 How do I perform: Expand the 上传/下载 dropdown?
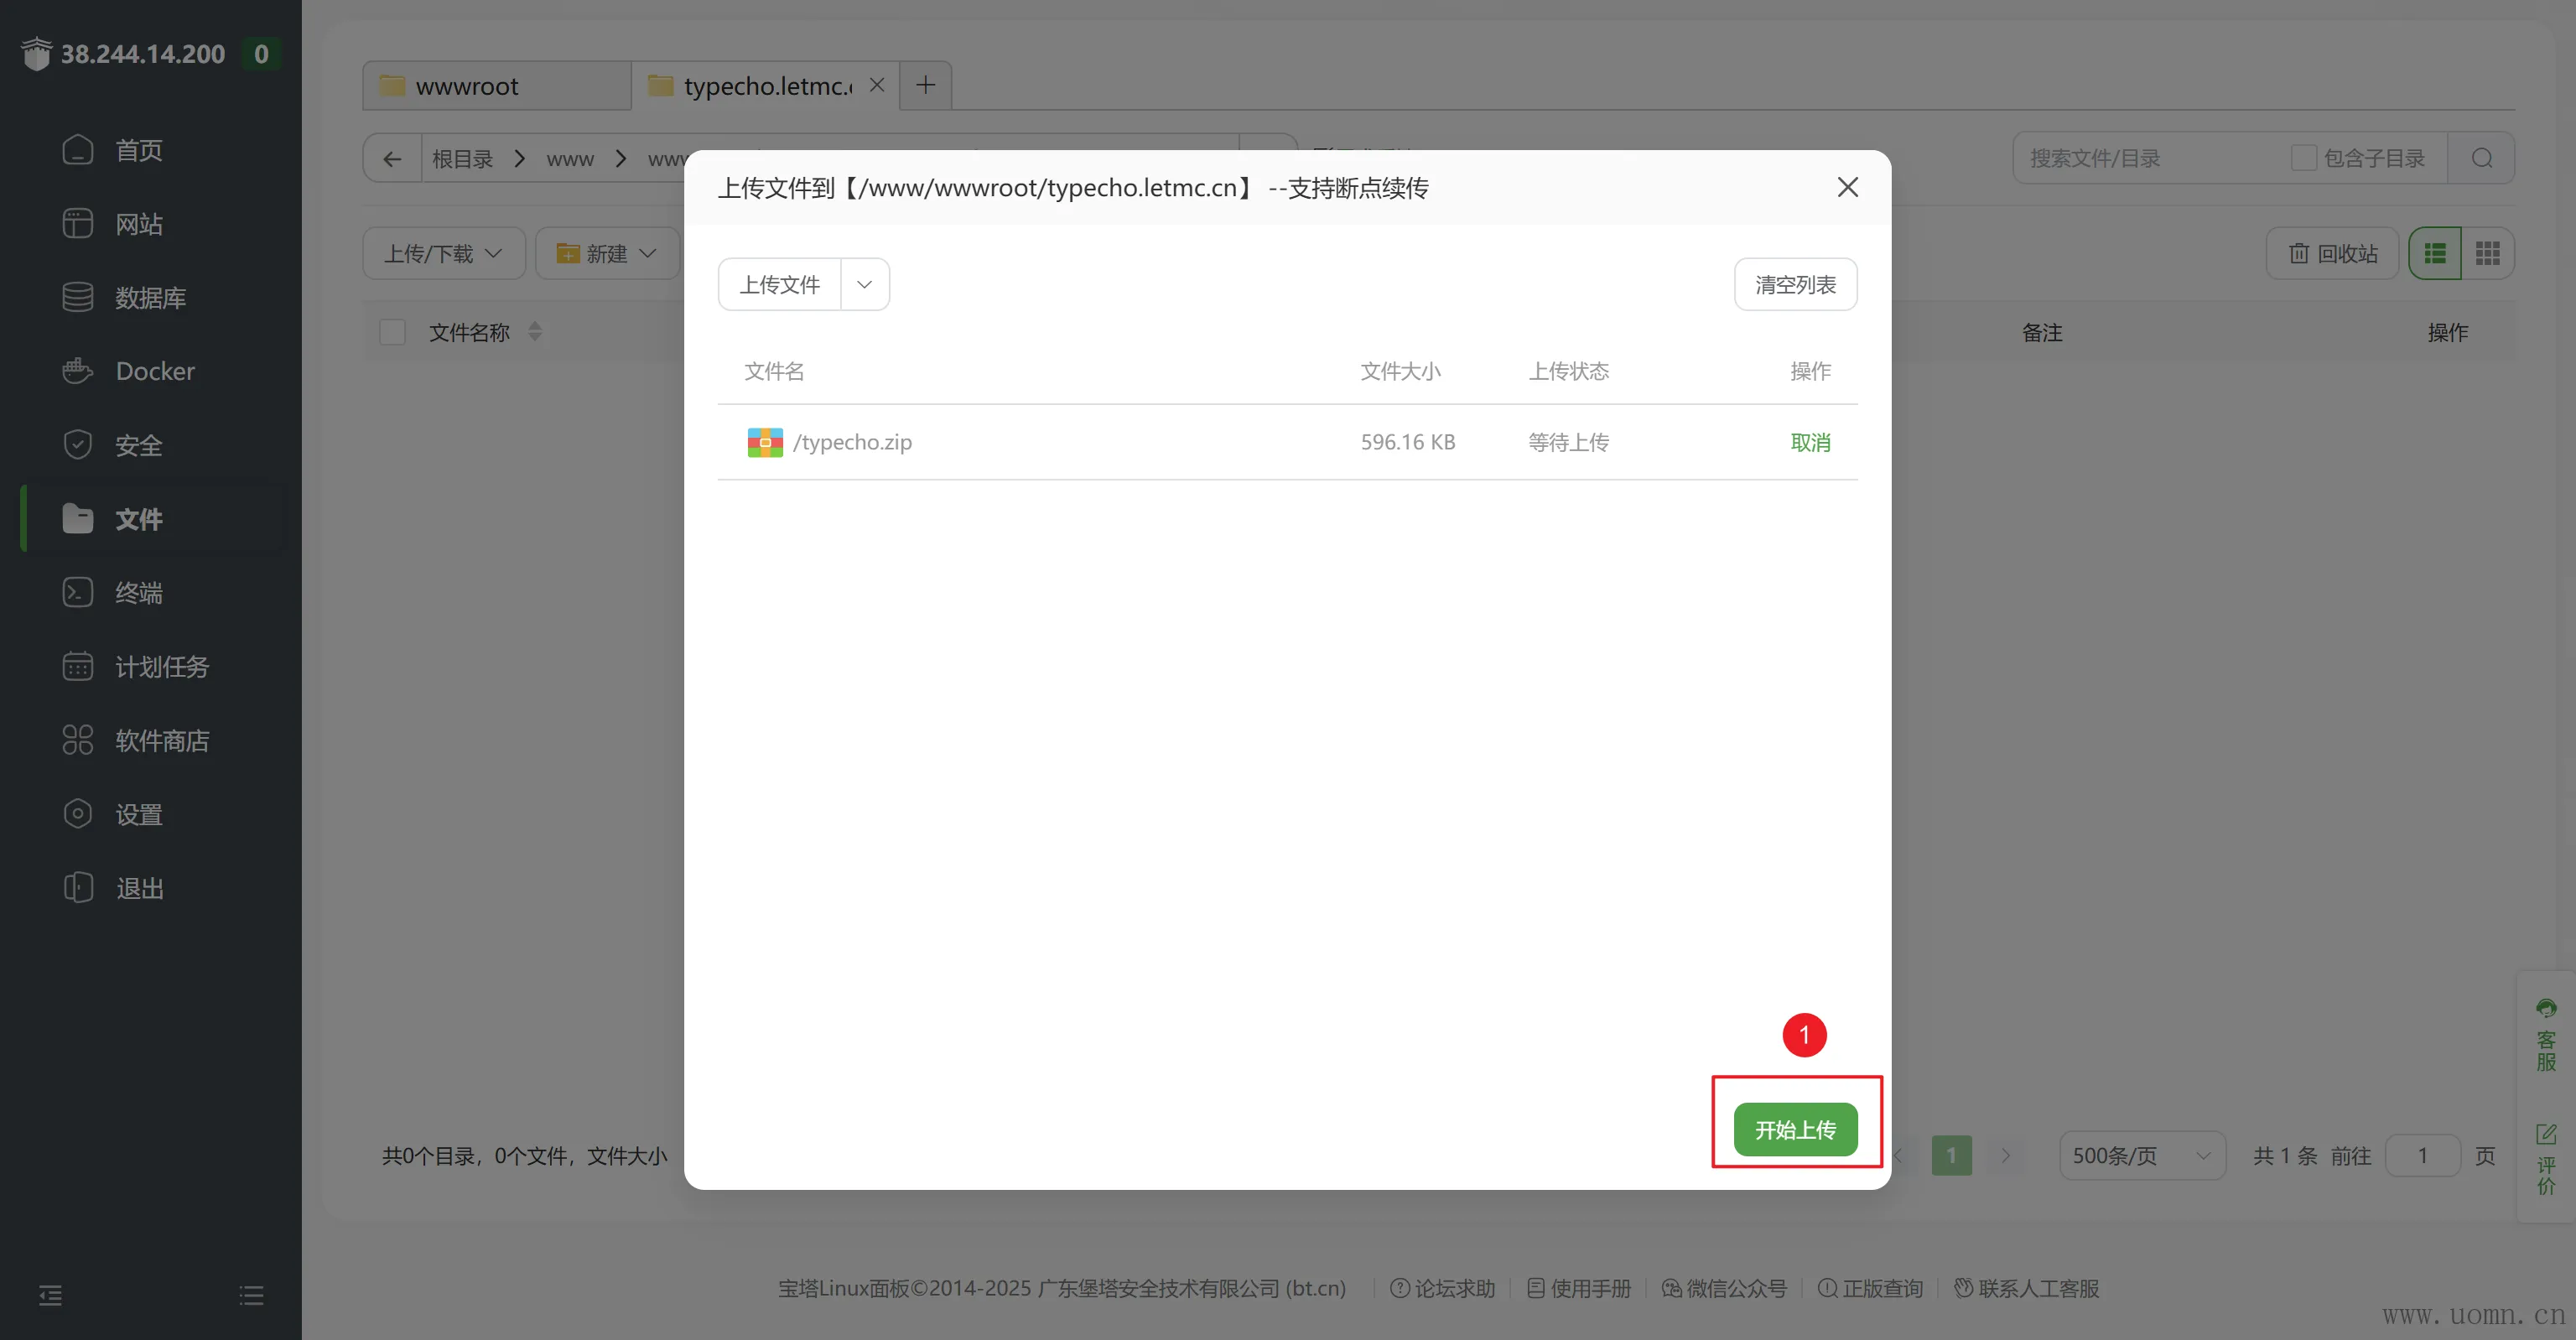tap(443, 254)
